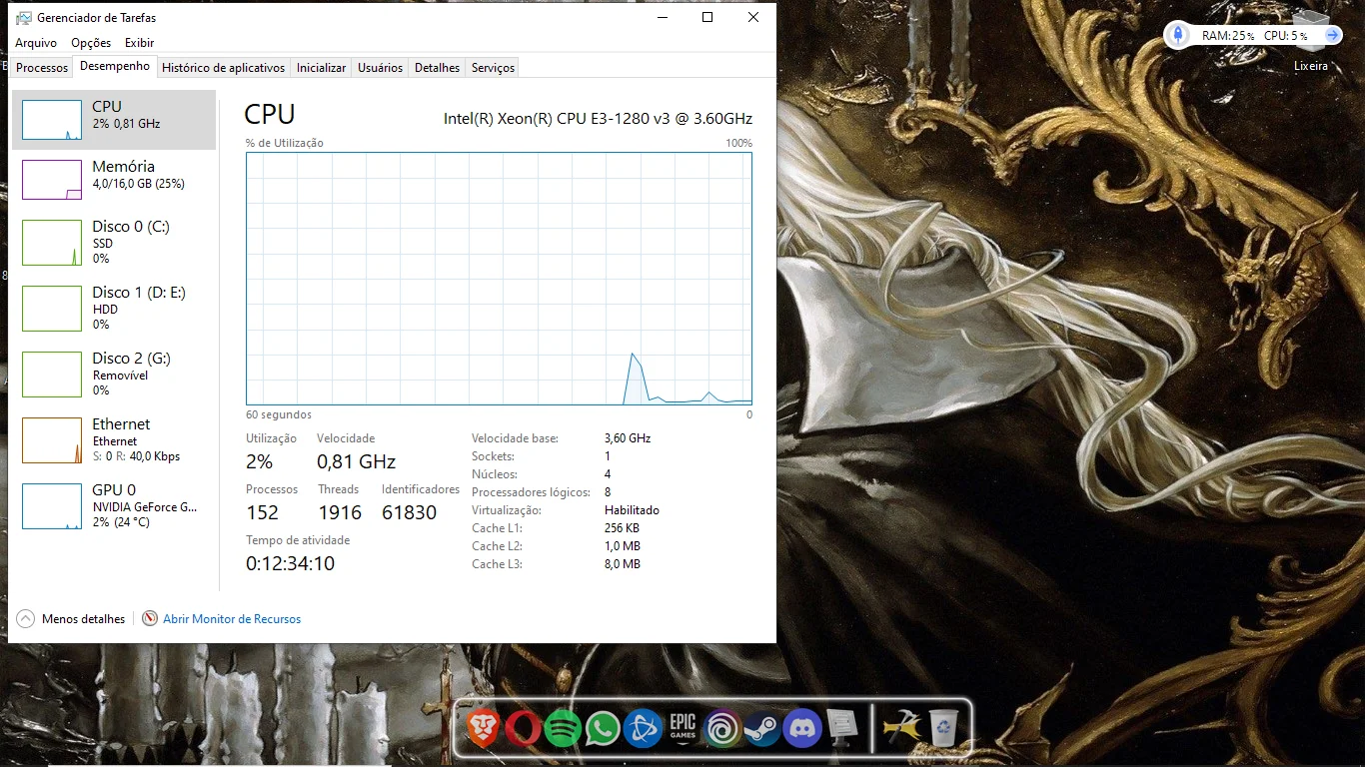This screenshot has height=767, width=1365.
Task: Open Battle.net launcher from the dock
Action: 643,728
